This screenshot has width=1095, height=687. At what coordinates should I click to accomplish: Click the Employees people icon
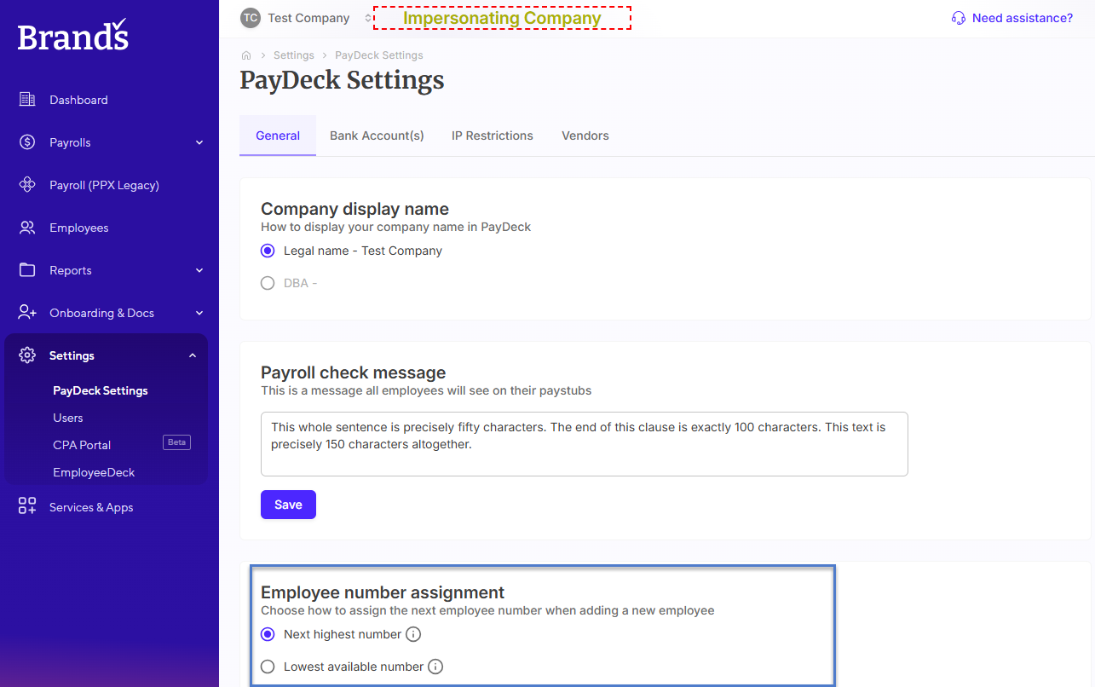coord(27,228)
